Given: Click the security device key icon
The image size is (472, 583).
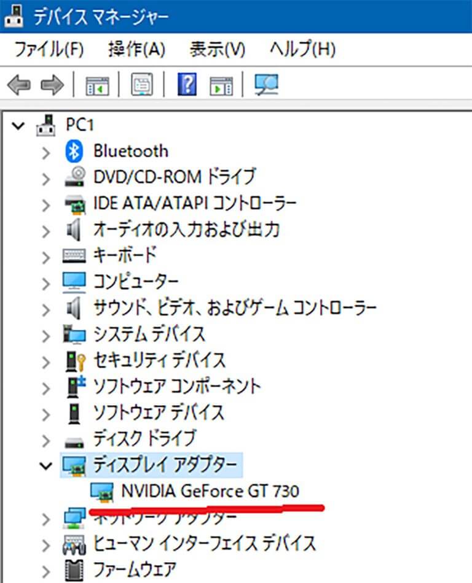Looking at the screenshot, I should point(76,361).
